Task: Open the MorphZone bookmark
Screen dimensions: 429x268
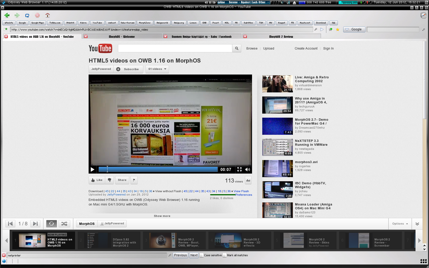Action: [x=145, y=23]
